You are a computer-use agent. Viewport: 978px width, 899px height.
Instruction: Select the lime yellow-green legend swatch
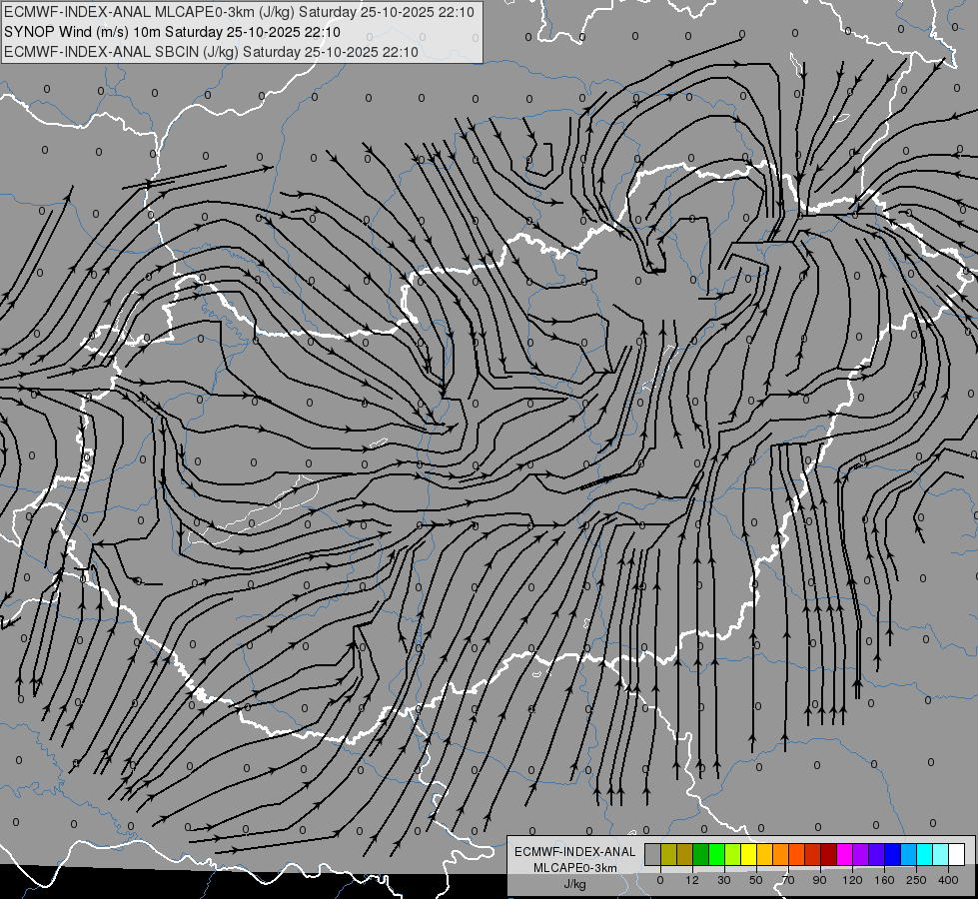[733, 854]
